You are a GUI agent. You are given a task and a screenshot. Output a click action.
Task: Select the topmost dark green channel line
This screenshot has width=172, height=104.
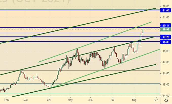pos(76,26)
